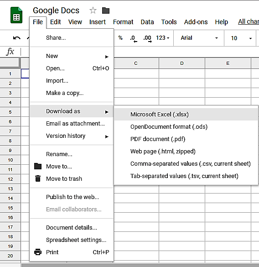The height and width of the screenshot is (267, 259).
Task: Open the 123 number format dropdown
Action: click(162, 38)
